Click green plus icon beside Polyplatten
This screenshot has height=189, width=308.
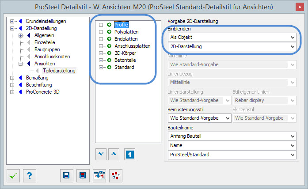tap(109, 32)
